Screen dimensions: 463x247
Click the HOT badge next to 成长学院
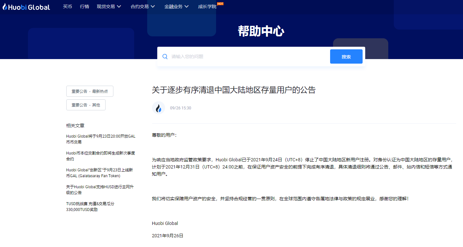click(x=220, y=4)
